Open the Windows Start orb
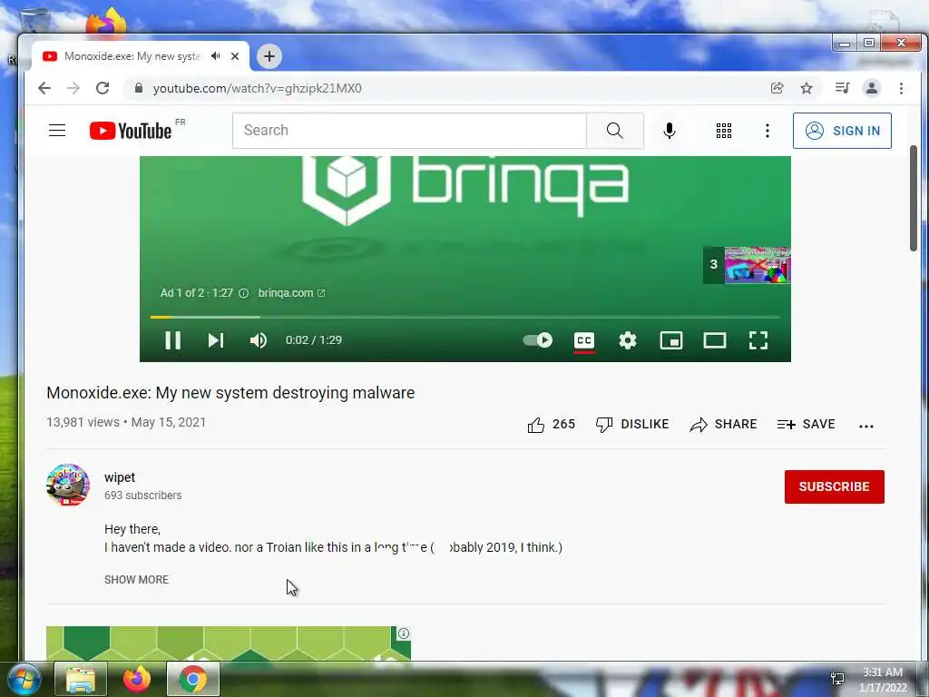This screenshot has height=697, width=929. pyautogui.click(x=23, y=679)
